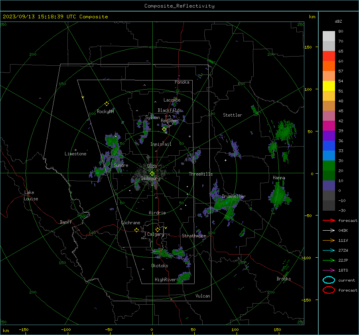
Task: Click the RockyMH label
Action: point(105,112)
